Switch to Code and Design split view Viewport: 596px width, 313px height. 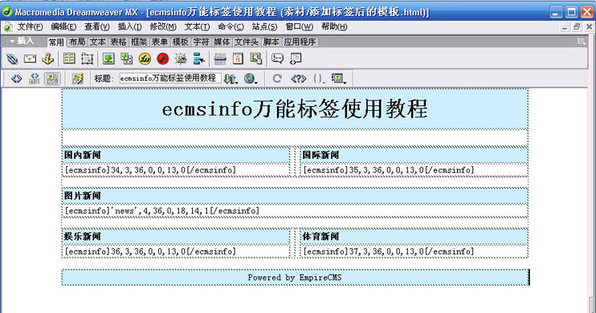coord(35,79)
